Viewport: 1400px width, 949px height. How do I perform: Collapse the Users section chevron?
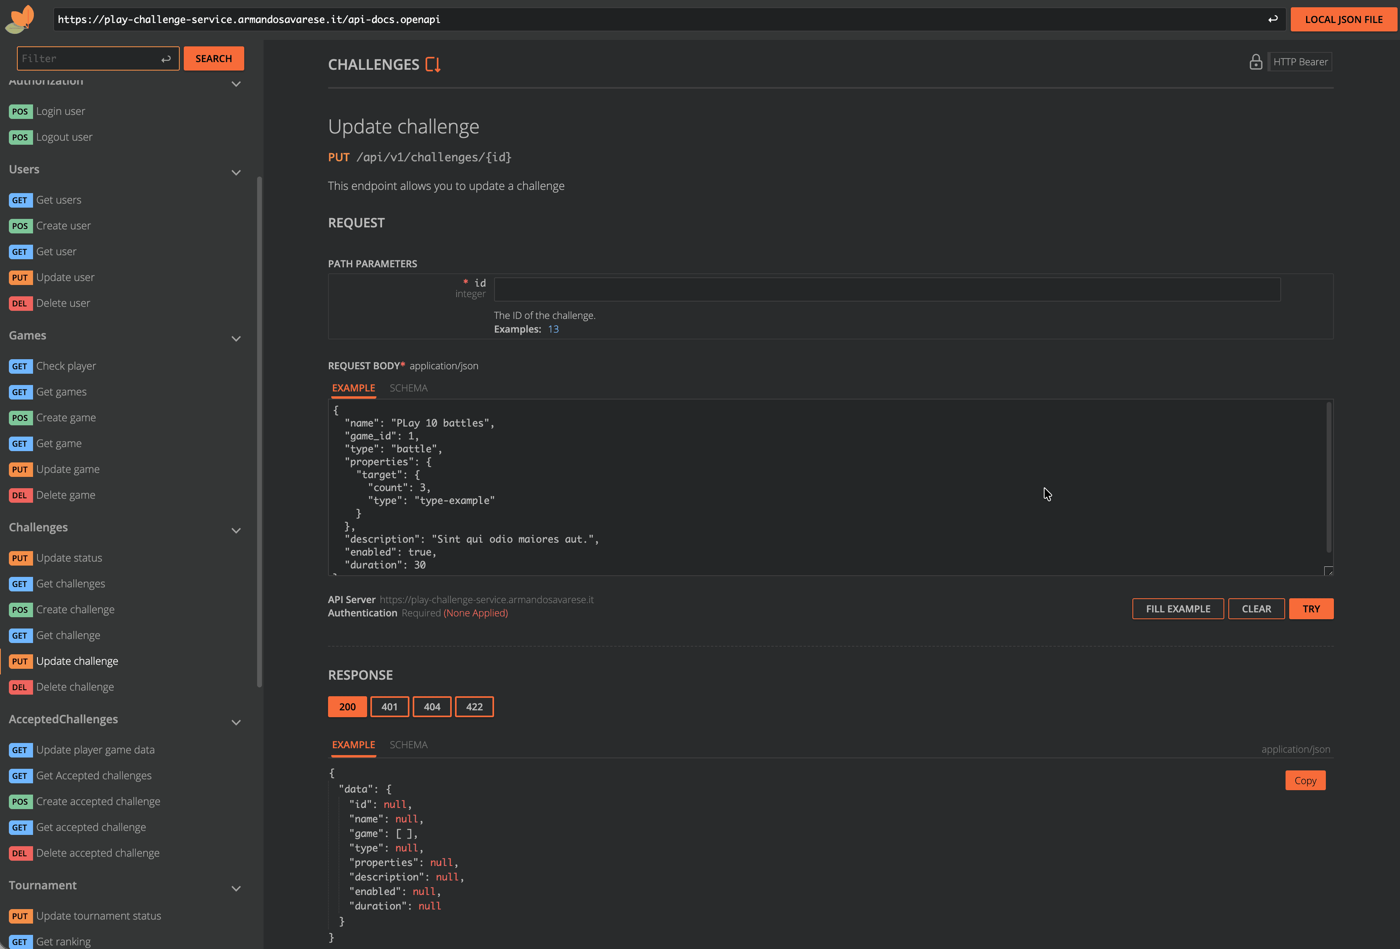click(236, 172)
